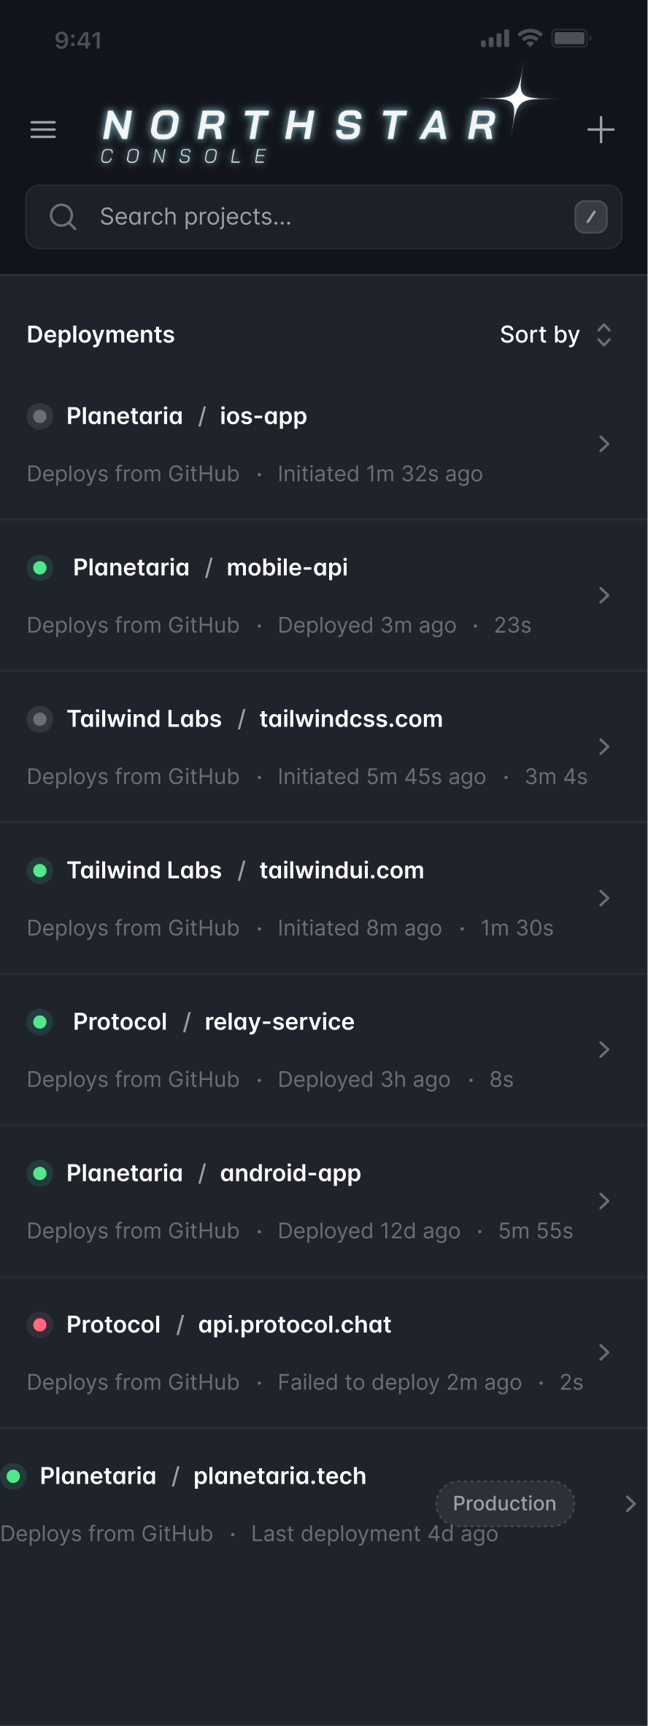Viewport: 648px width, 1726px height.
Task: Open the Planetaria android-app deployment
Action: click(290, 1173)
